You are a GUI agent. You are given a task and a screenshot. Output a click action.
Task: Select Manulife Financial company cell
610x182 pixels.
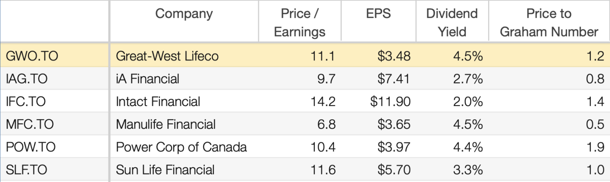coord(166,124)
